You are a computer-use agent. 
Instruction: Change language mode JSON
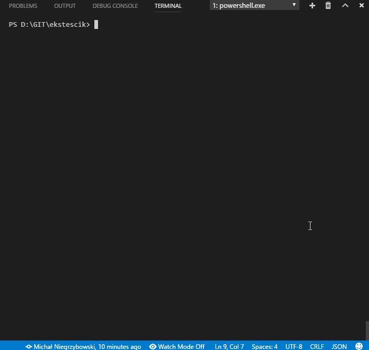339,346
